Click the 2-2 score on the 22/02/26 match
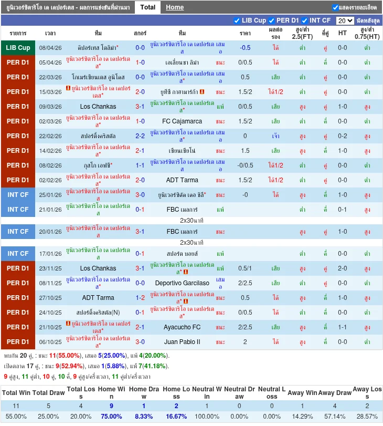This screenshot has width=383, height=426. pyautogui.click(x=140, y=136)
